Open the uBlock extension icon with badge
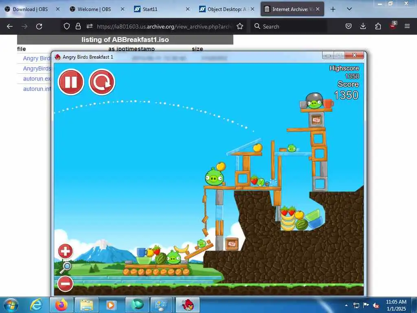417x313 pixels. 393,26
